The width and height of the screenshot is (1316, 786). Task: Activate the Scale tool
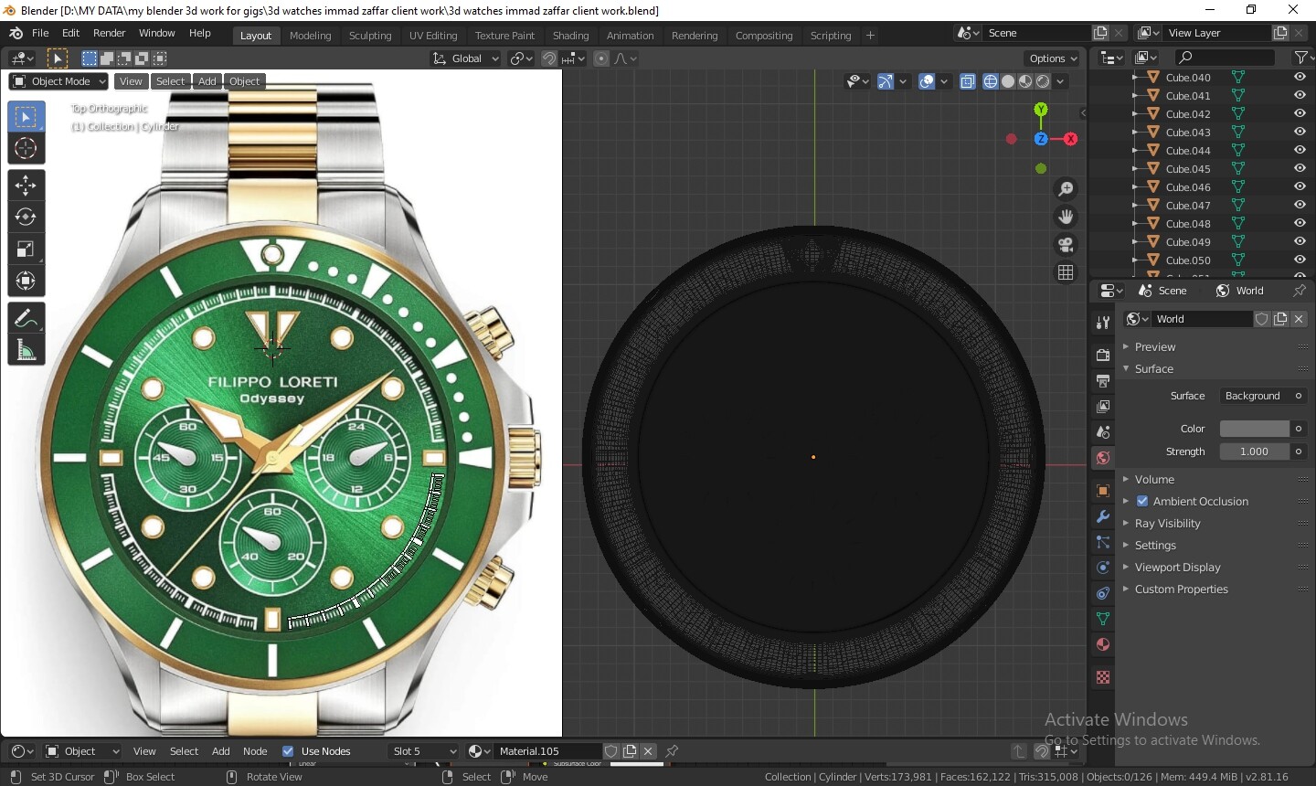(26, 250)
